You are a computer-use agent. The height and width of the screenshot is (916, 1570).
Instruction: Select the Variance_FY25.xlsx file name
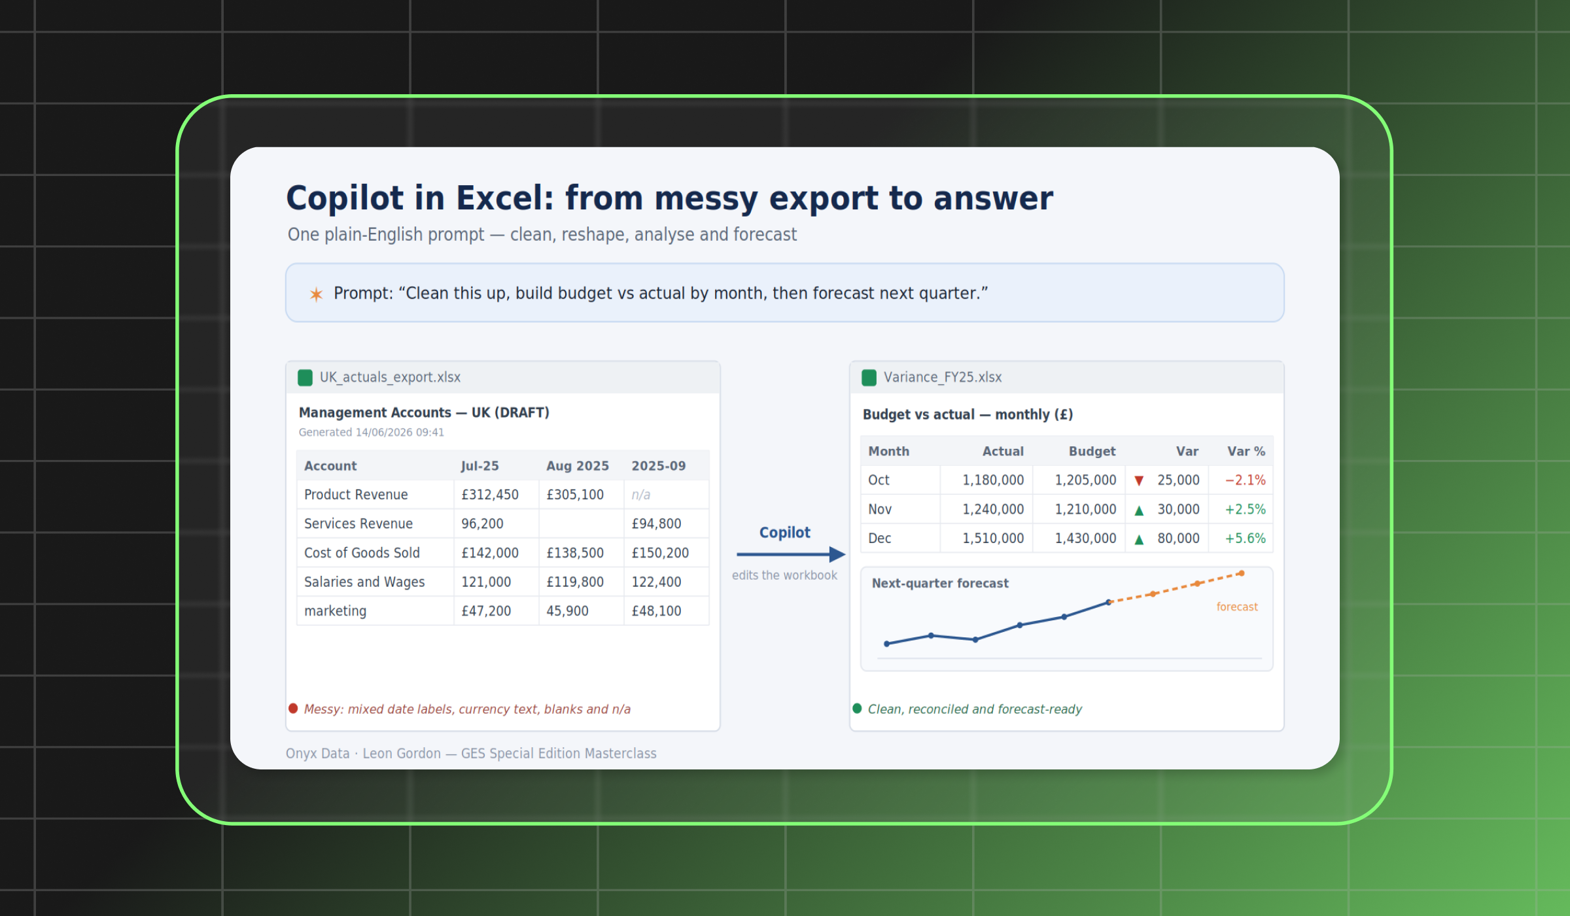click(x=943, y=378)
